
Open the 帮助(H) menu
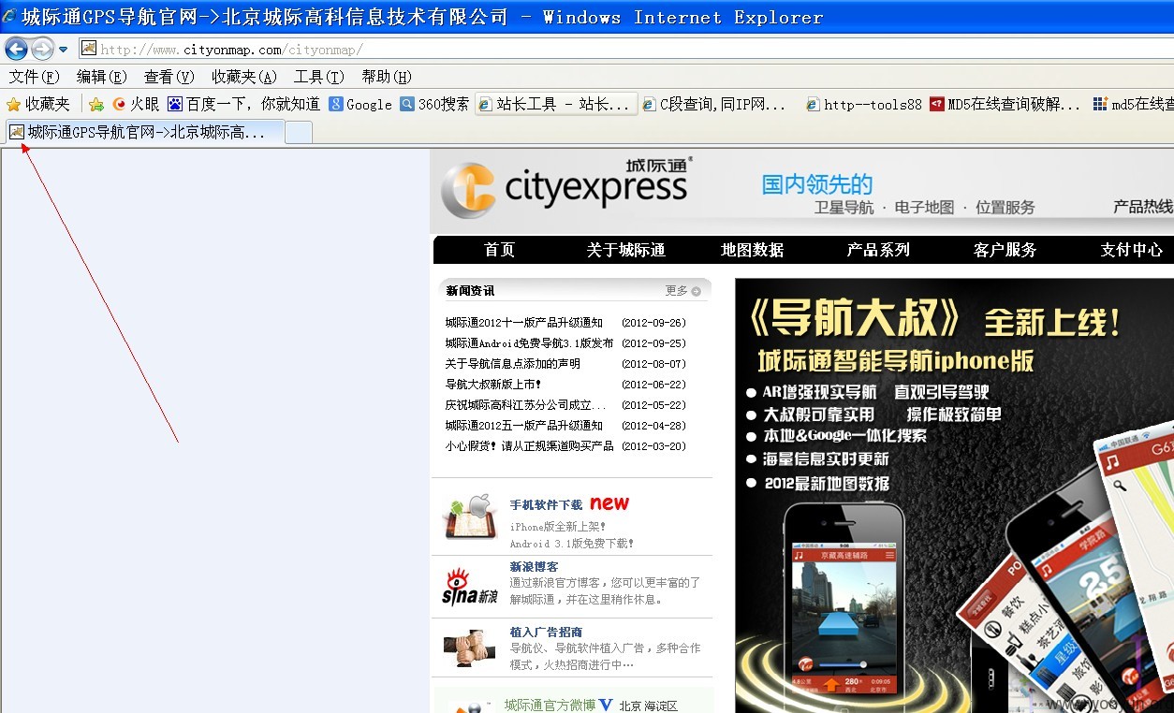tap(387, 77)
